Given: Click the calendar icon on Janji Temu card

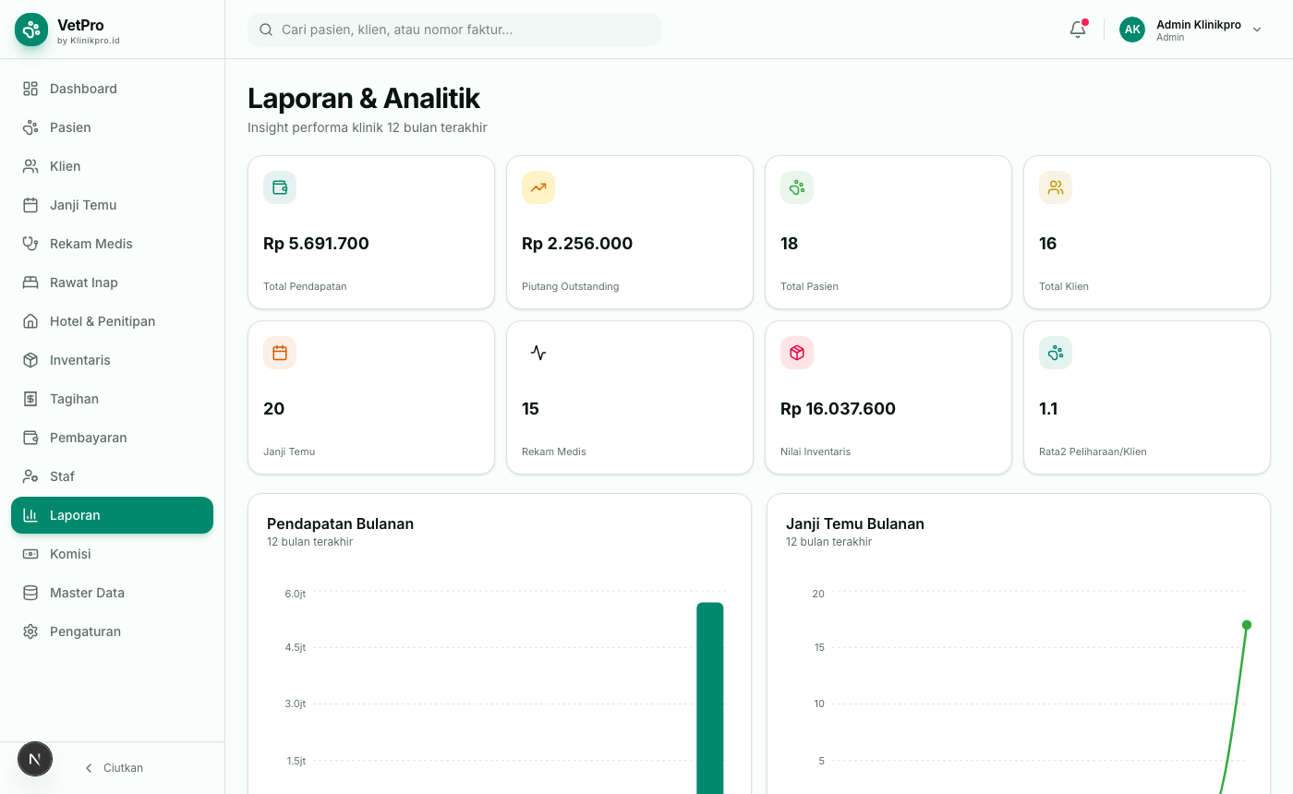Looking at the screenshot, I should click(280, 353).
